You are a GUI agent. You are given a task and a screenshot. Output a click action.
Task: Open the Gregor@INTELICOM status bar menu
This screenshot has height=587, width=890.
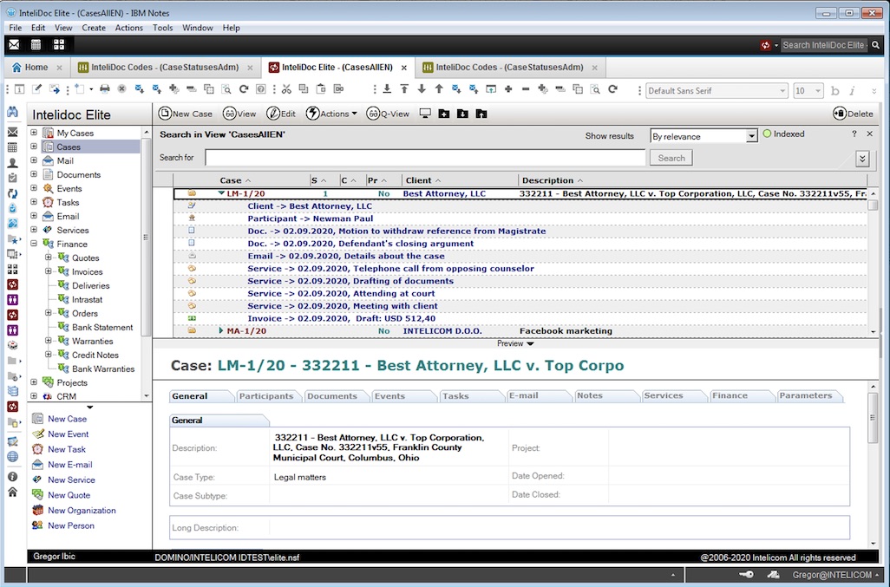[x=835, y=575]
